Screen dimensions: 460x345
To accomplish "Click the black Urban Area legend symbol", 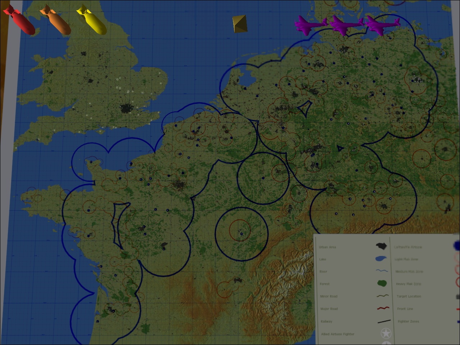I will pos(382,247).
